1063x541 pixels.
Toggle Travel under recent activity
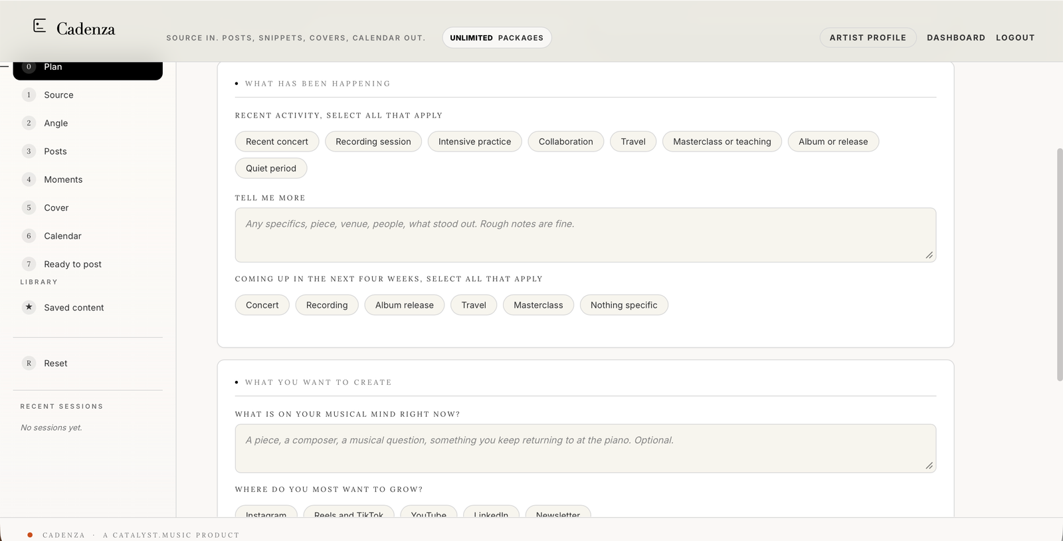[x=633, y=142]
